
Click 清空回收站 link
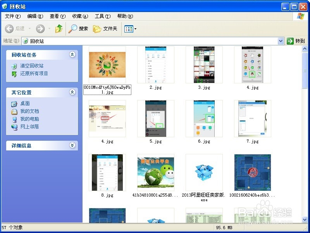click(32, 66)
